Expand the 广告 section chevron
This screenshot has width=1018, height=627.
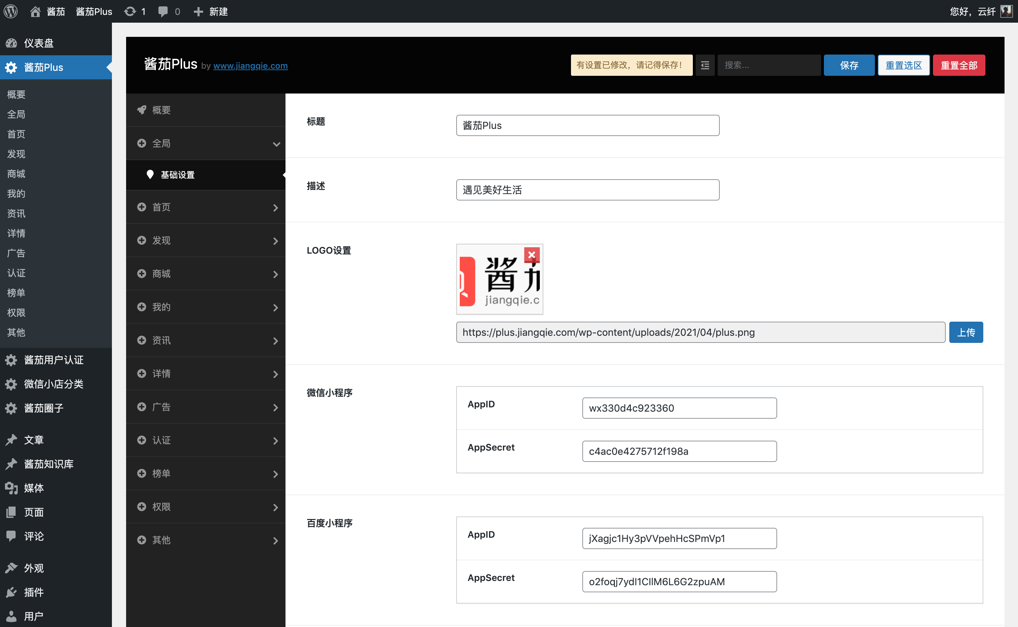tap(275, 408)
